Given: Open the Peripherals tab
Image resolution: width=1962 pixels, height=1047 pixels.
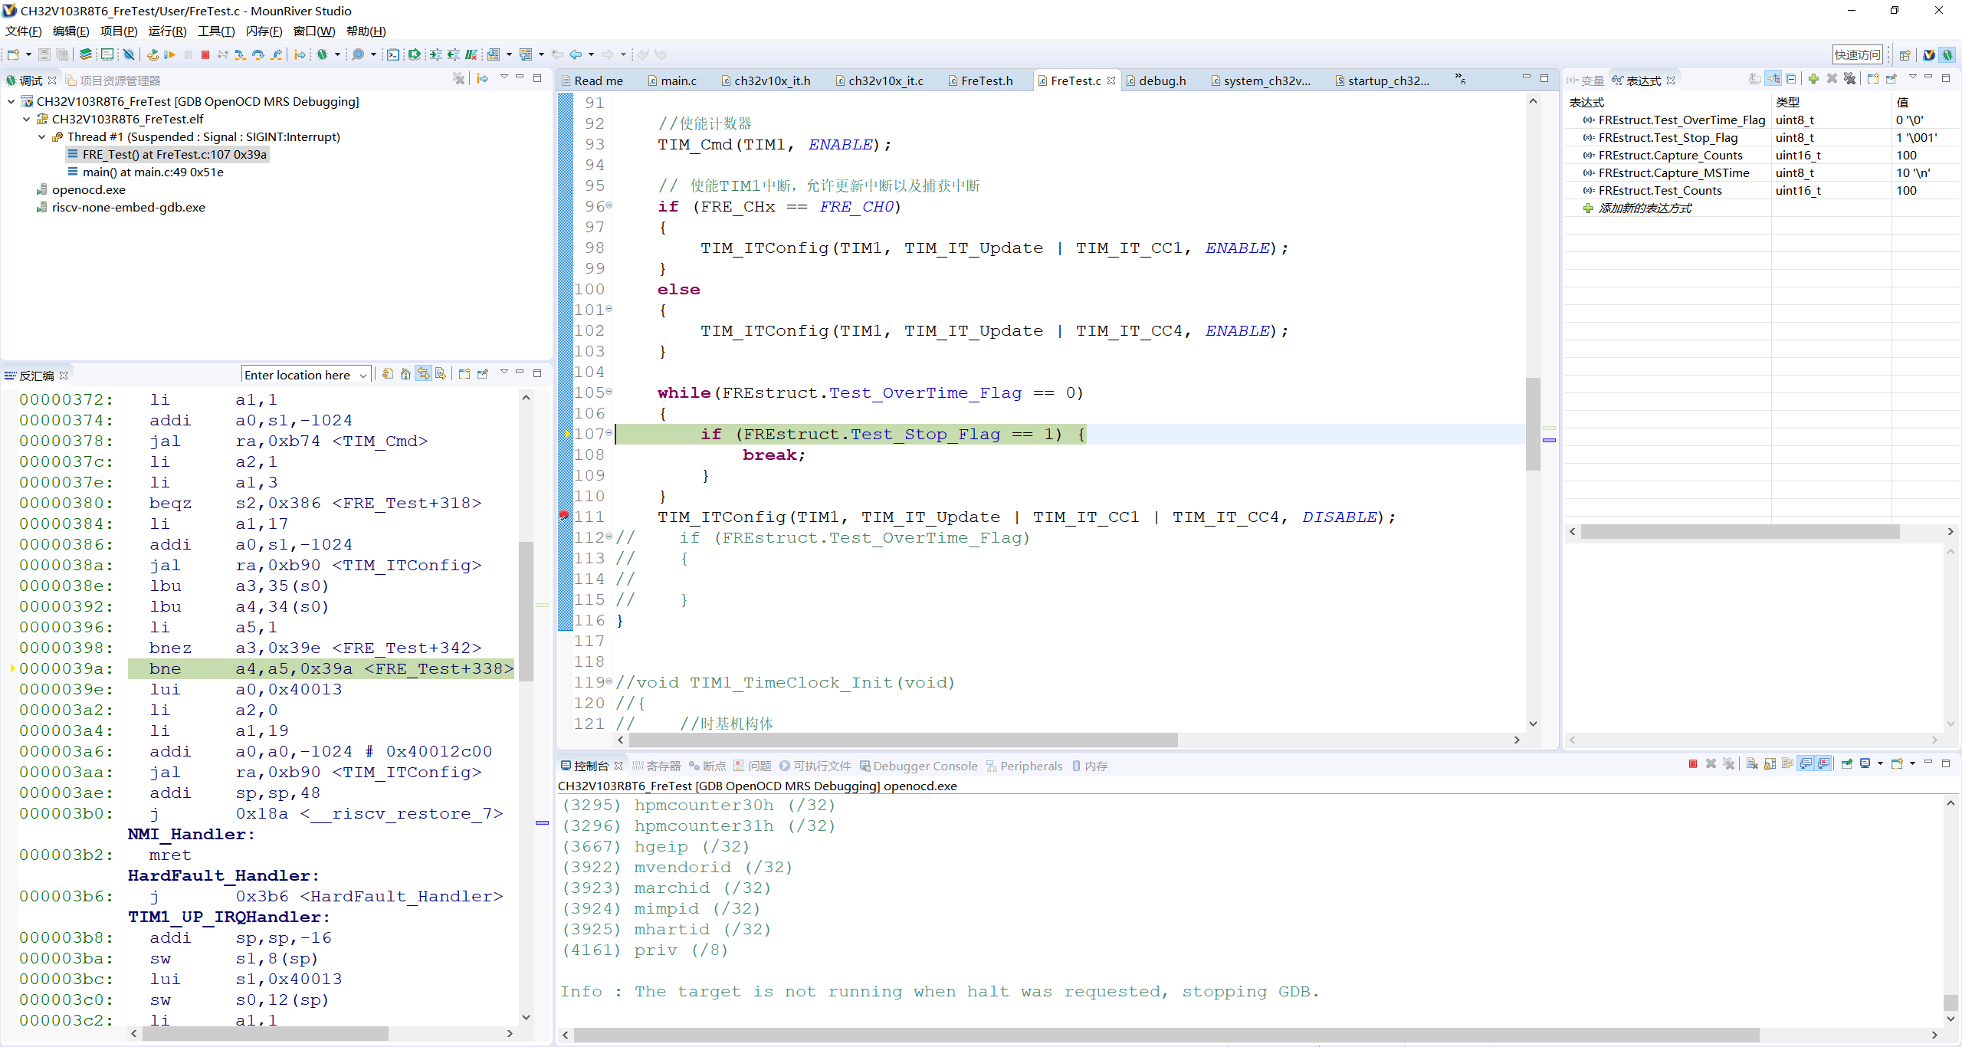Looking at the screenshot, I should [1024, 766].
